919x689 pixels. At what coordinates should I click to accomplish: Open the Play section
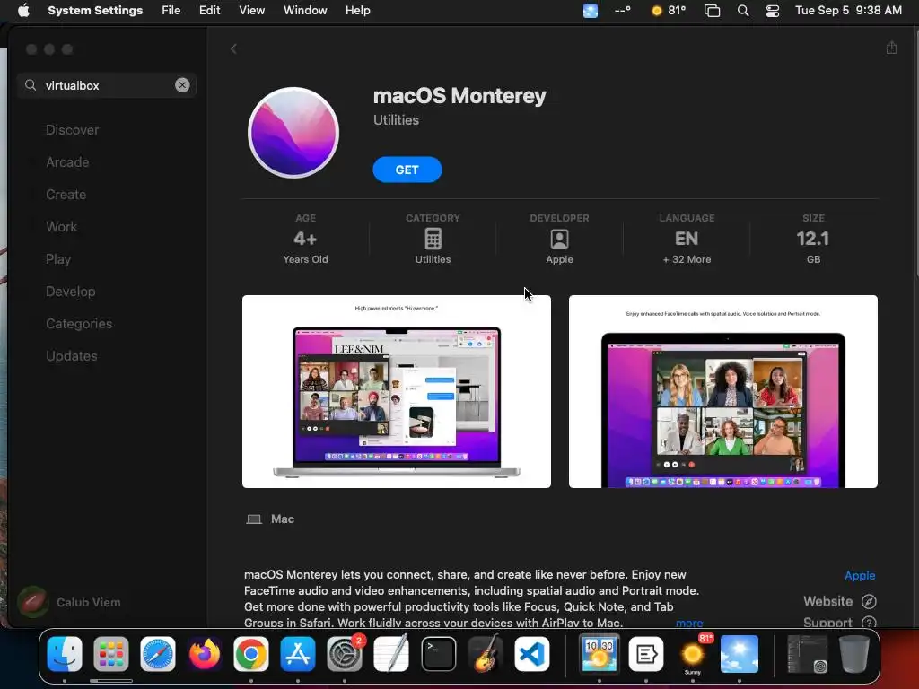pos(58,259)
